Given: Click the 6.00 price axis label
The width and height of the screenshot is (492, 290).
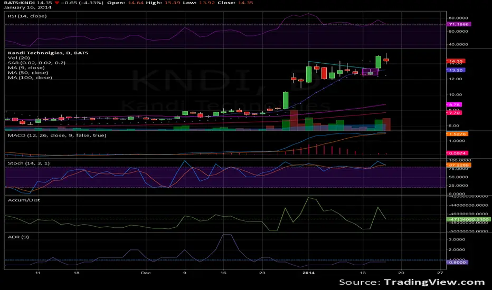Looking at the screenshot, I should pos(453,125).
